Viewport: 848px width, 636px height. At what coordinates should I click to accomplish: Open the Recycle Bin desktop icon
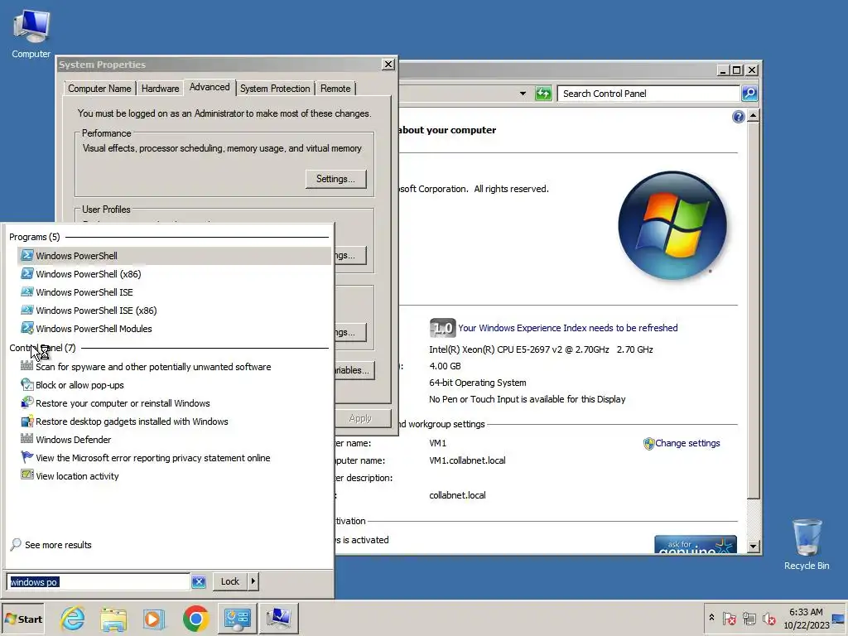tap(807, 544)
